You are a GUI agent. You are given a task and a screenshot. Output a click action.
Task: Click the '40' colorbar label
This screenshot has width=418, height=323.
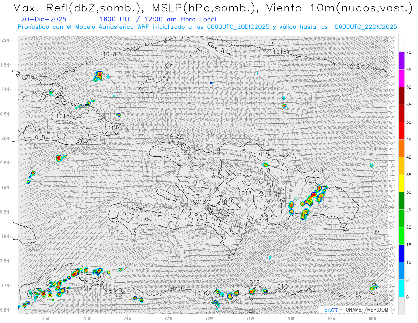(x=409, y=157)
